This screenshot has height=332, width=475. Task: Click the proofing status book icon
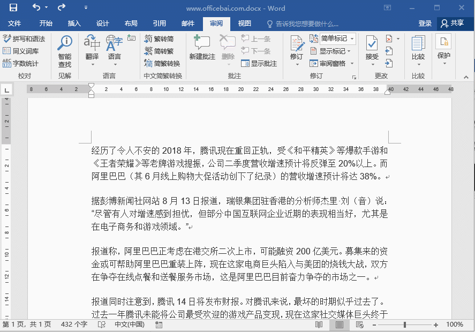[x=102, y=325]
